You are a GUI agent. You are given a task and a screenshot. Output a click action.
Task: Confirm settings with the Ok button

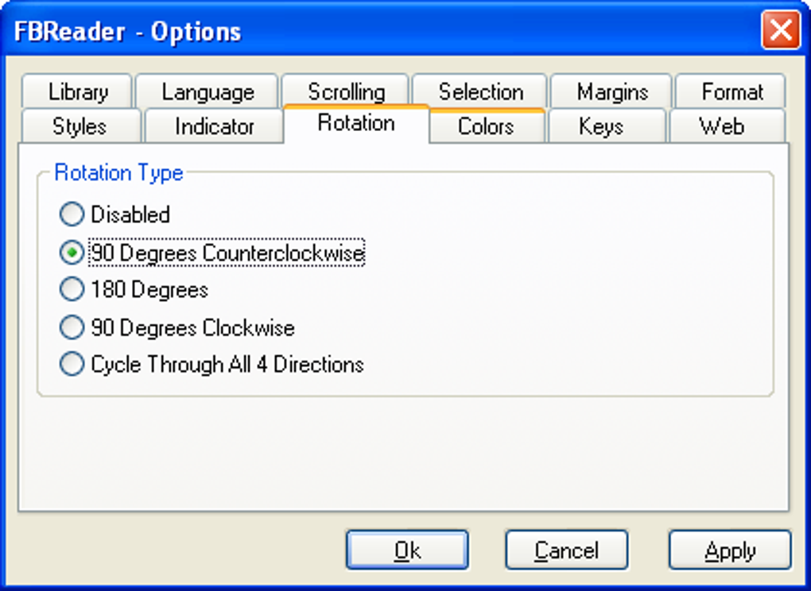coord(407,550)
